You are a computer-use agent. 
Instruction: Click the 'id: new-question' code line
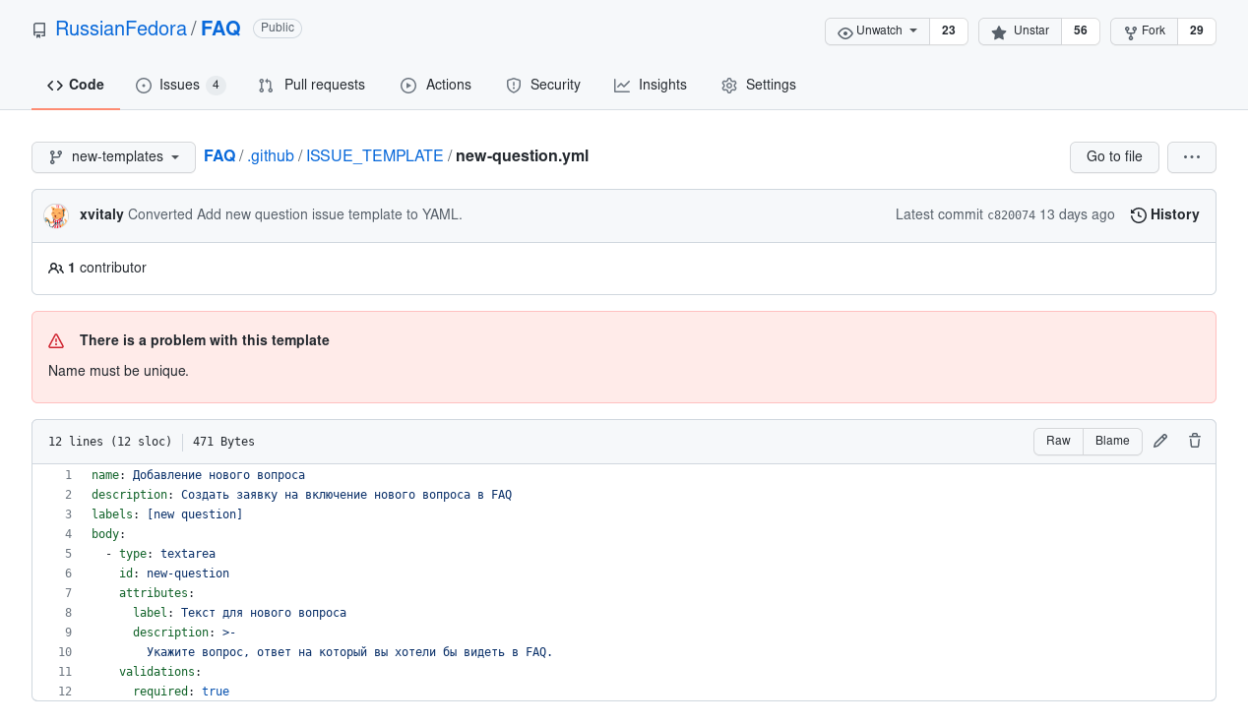point(174,573)
